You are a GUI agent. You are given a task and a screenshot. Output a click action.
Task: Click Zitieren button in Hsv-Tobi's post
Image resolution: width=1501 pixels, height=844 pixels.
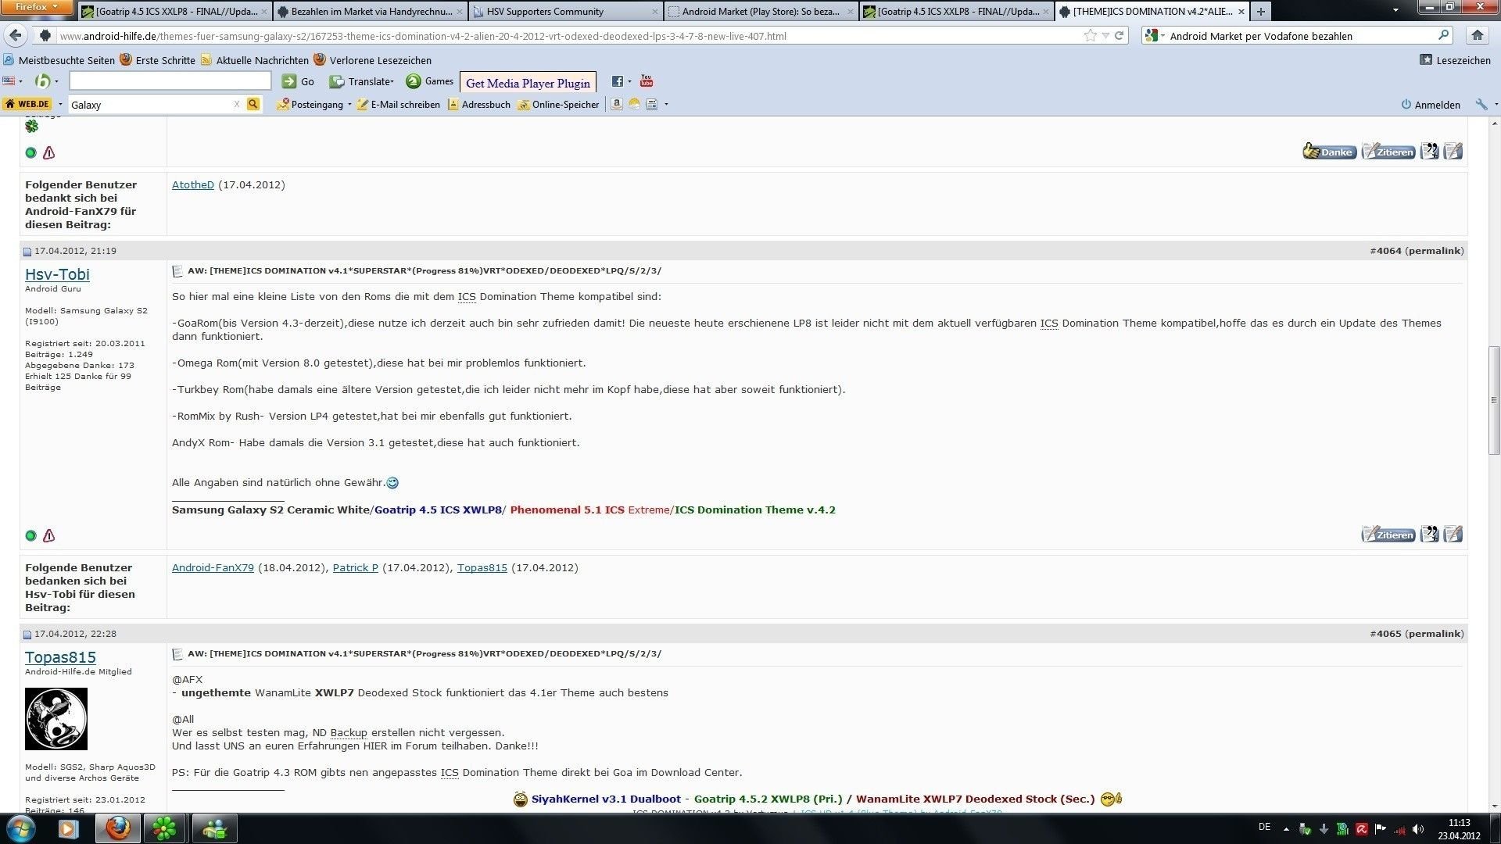click(x=1388, y=535)
